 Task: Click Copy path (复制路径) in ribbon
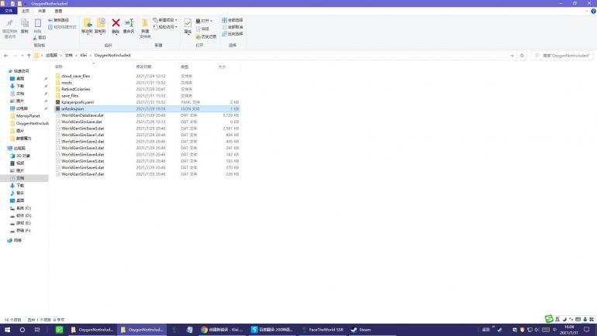point(59,20)
